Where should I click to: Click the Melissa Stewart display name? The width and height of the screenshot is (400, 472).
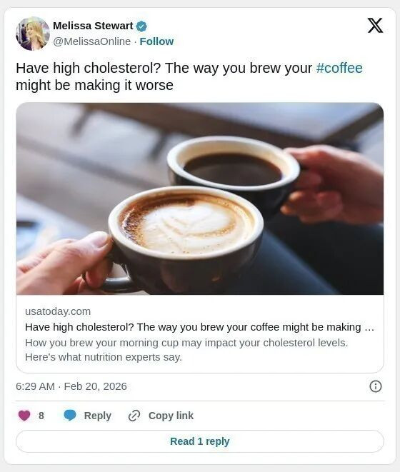click(93, 26)
